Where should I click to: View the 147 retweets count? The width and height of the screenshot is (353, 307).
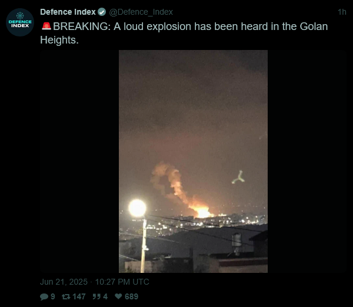[x=79, y=296]
